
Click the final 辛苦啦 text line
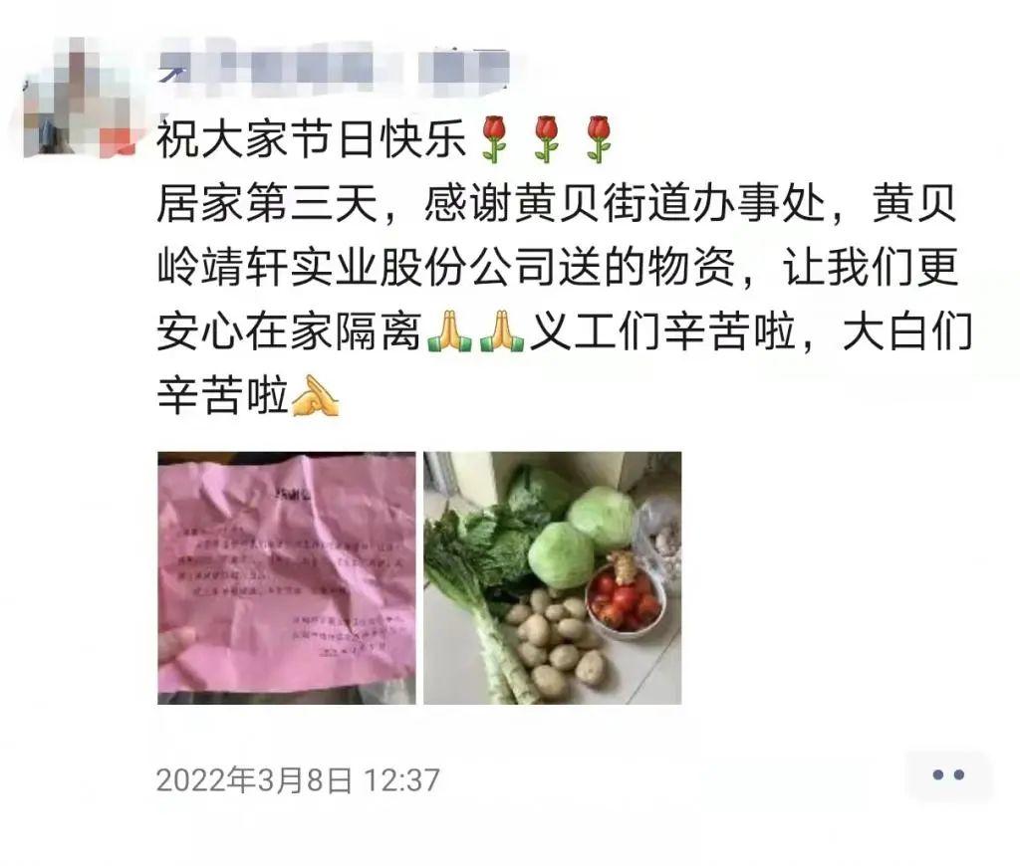coord(223,396)
